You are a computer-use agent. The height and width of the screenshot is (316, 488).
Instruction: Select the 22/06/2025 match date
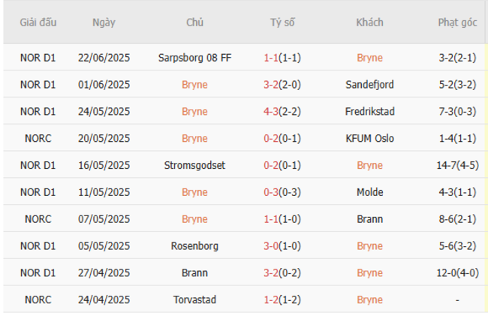coord(104,58)
